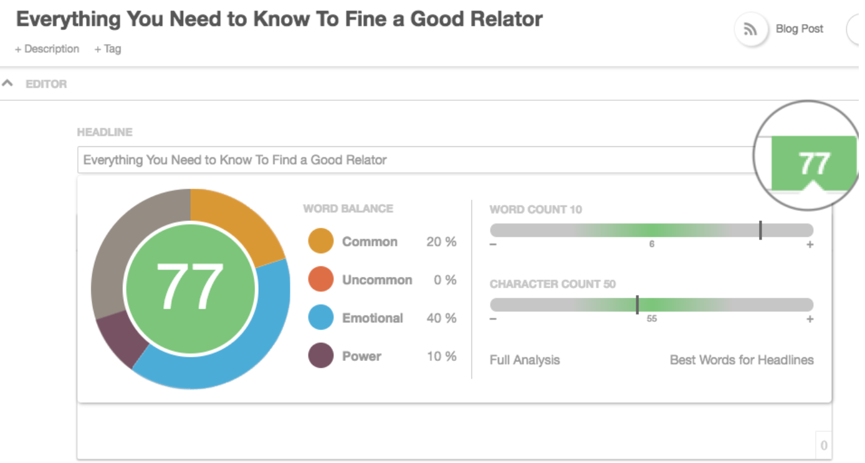Click the page title to edit it
Screen dimensions: 865x463
click(279, 19)
